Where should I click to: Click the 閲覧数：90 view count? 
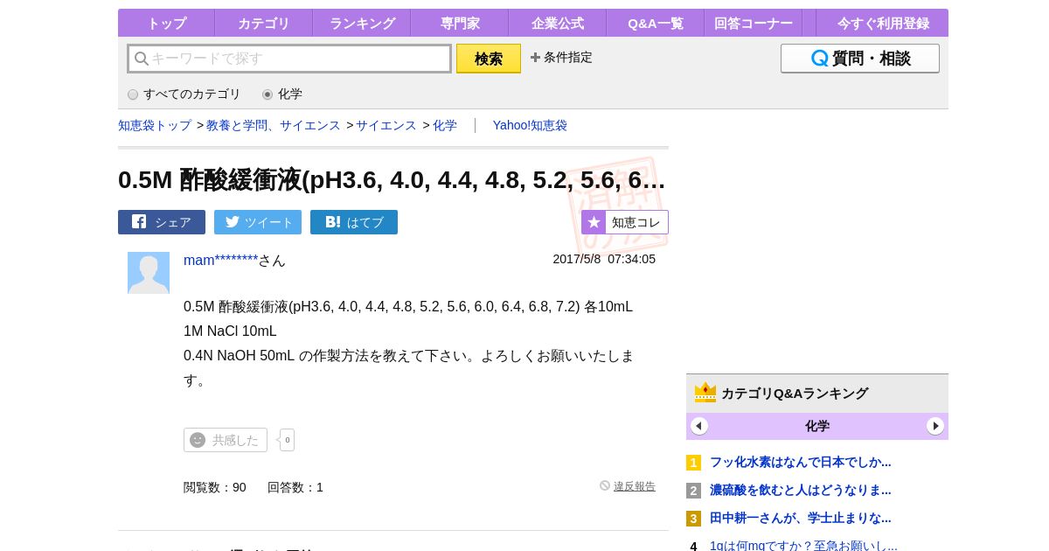click(x=215, y=487)
